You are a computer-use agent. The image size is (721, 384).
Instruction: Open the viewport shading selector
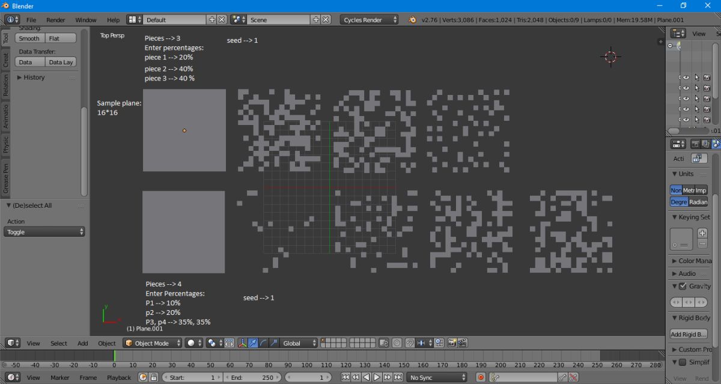click(x=194, y=343)
